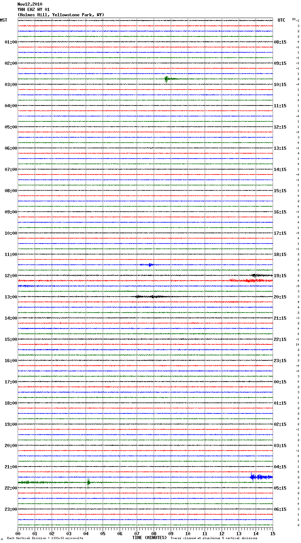Click the 22:00 MST time label

point(11,488)
